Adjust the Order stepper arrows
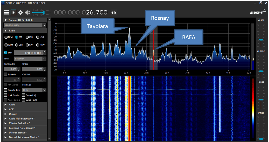 point(45,69)
